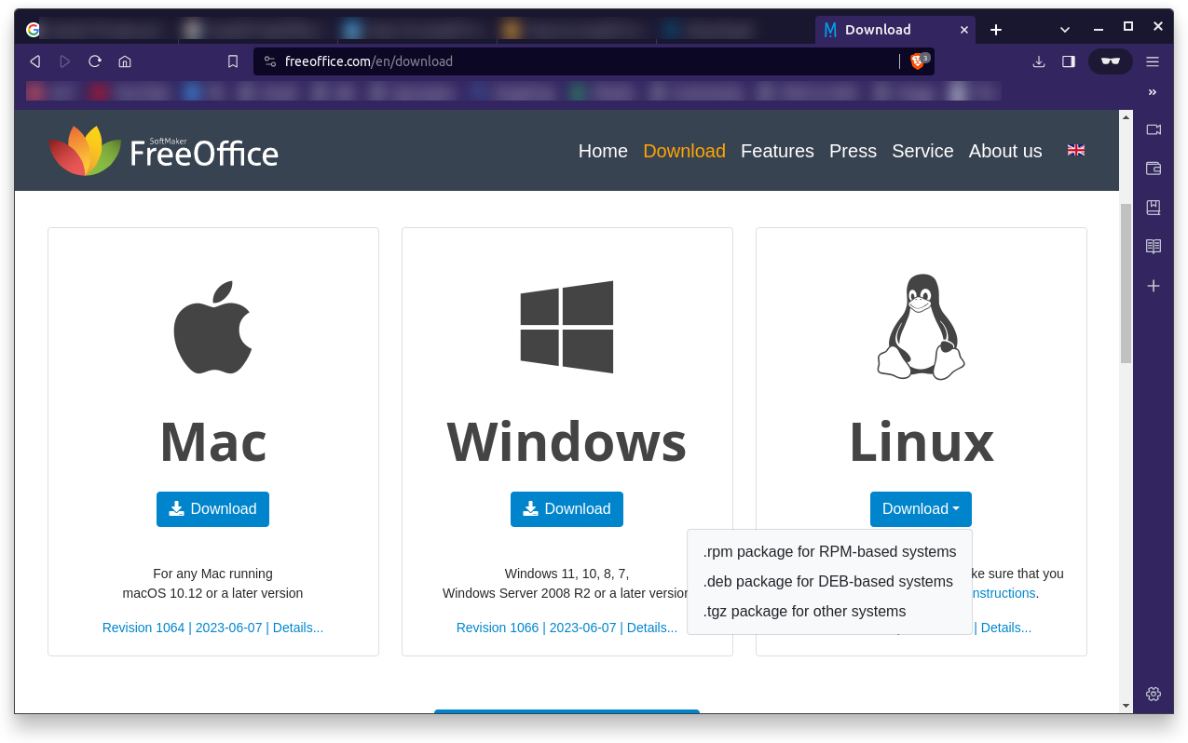
Task: Open Brave Wallet from the sidebar
Action: coord(1153,169)
